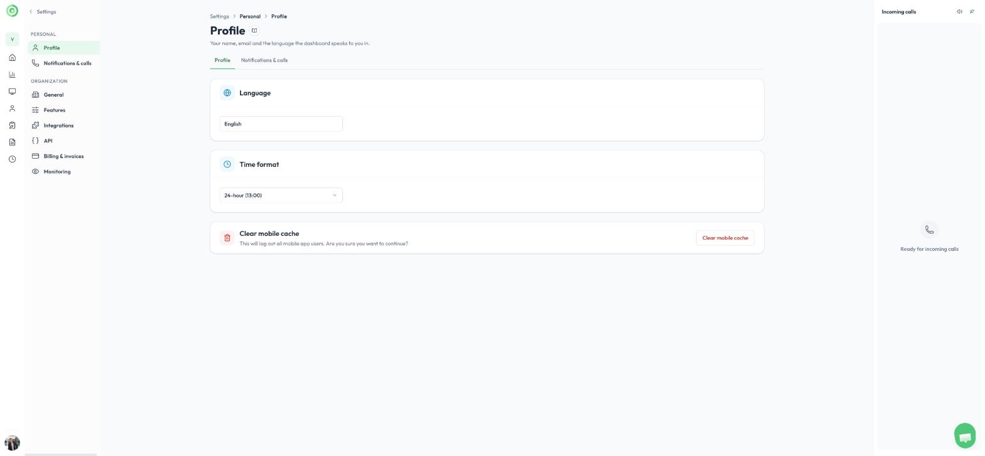Switch to the Profile tab

pos(222,60)
